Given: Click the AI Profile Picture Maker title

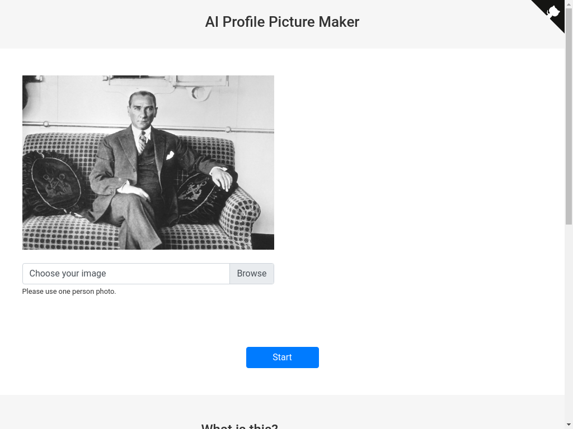Looking at the screenshot, I should pyautogui.click(x=282, y=22).
